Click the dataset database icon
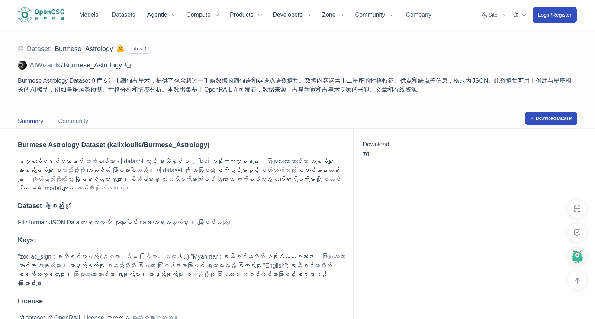 21,49
